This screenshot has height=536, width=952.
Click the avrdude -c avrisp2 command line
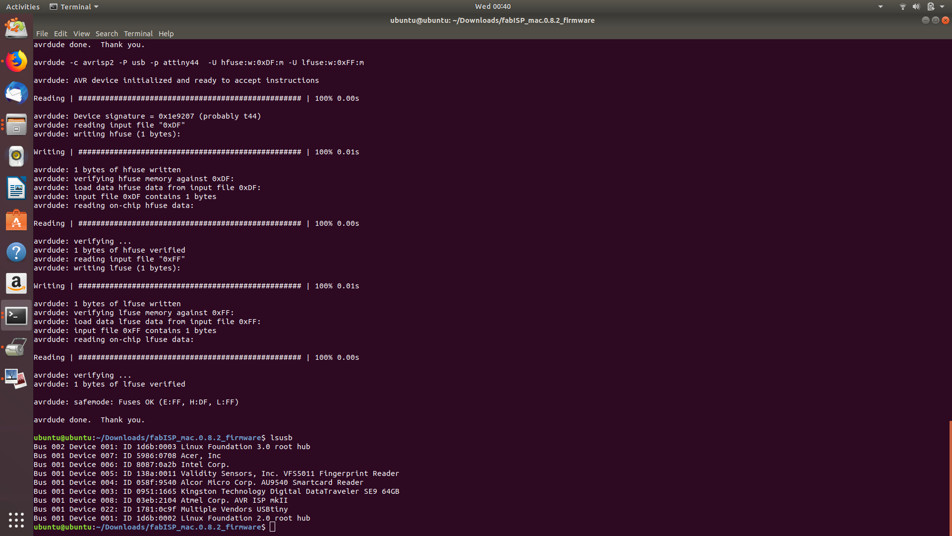click(199, 63)
